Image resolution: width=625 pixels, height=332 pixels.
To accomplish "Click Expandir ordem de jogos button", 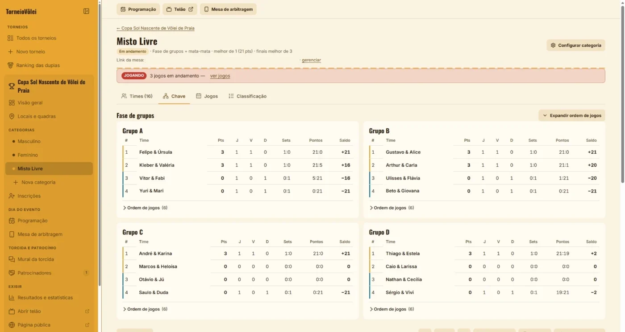I will click(572, 115).
